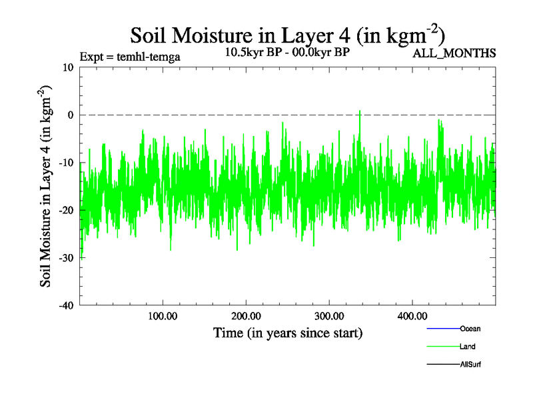Click the 400.00 x-axis tick label
Viewport: 533px width, 400px height.
tap(412, 315)
